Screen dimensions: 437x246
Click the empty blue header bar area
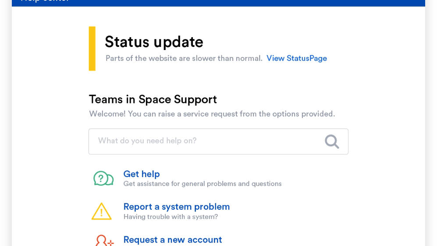pyautogui.click(x=263, y=3)
